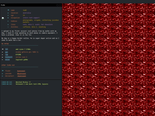155x116 pixels.
Task: Click the hobbies text starting 'photography, origami'
Action: [x=41, y=21]
